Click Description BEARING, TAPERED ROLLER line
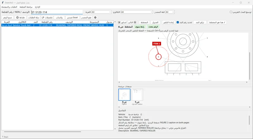 point(137,130)
